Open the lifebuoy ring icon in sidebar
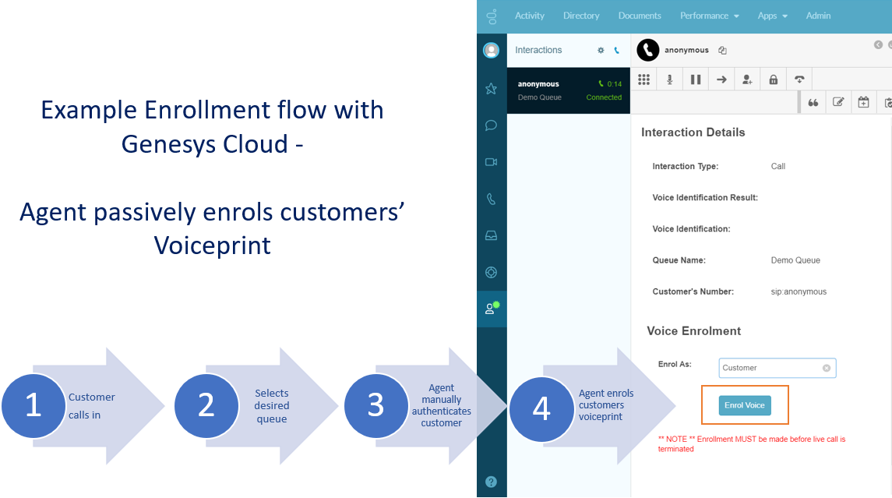The image size is (892, 498). pos(491,273)
